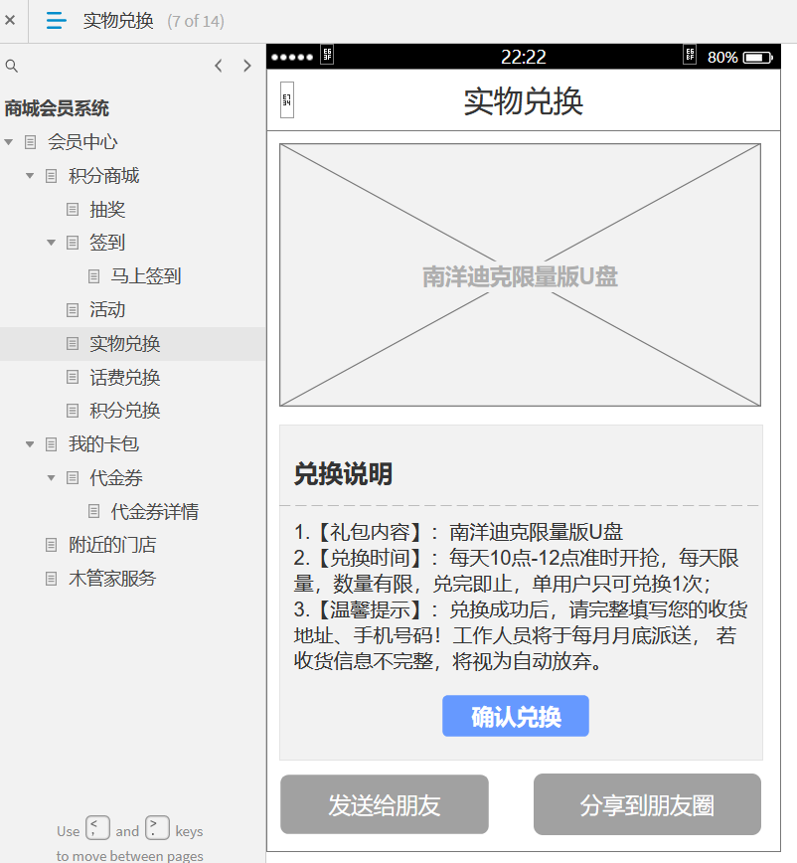Click page icon beside 代金券详情
797x863 pixels.
click(94, 511)
